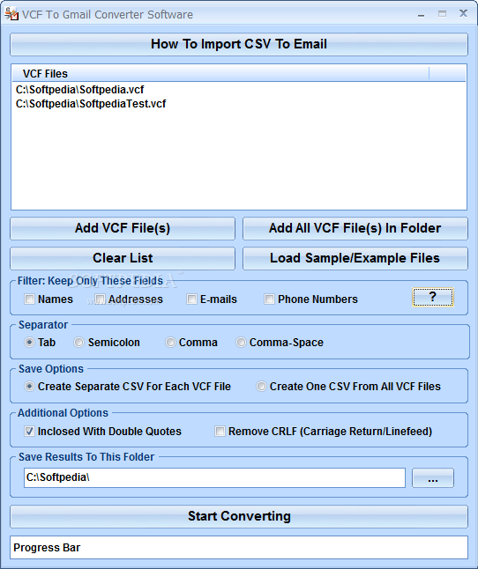Select C:\Softpedia\SoftpediaTest.vcf in the list
This screenshot has height=569, width=478.
coord(91,104)
